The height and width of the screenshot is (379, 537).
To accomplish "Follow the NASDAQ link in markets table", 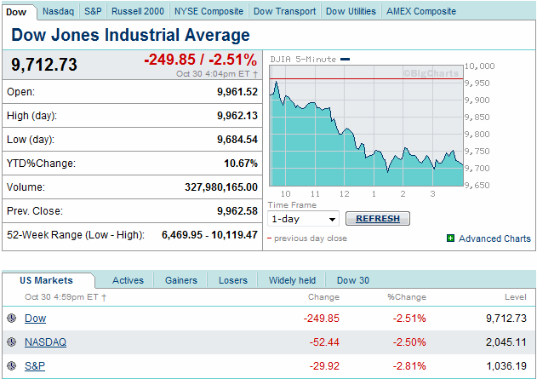I will pos(46,342).
